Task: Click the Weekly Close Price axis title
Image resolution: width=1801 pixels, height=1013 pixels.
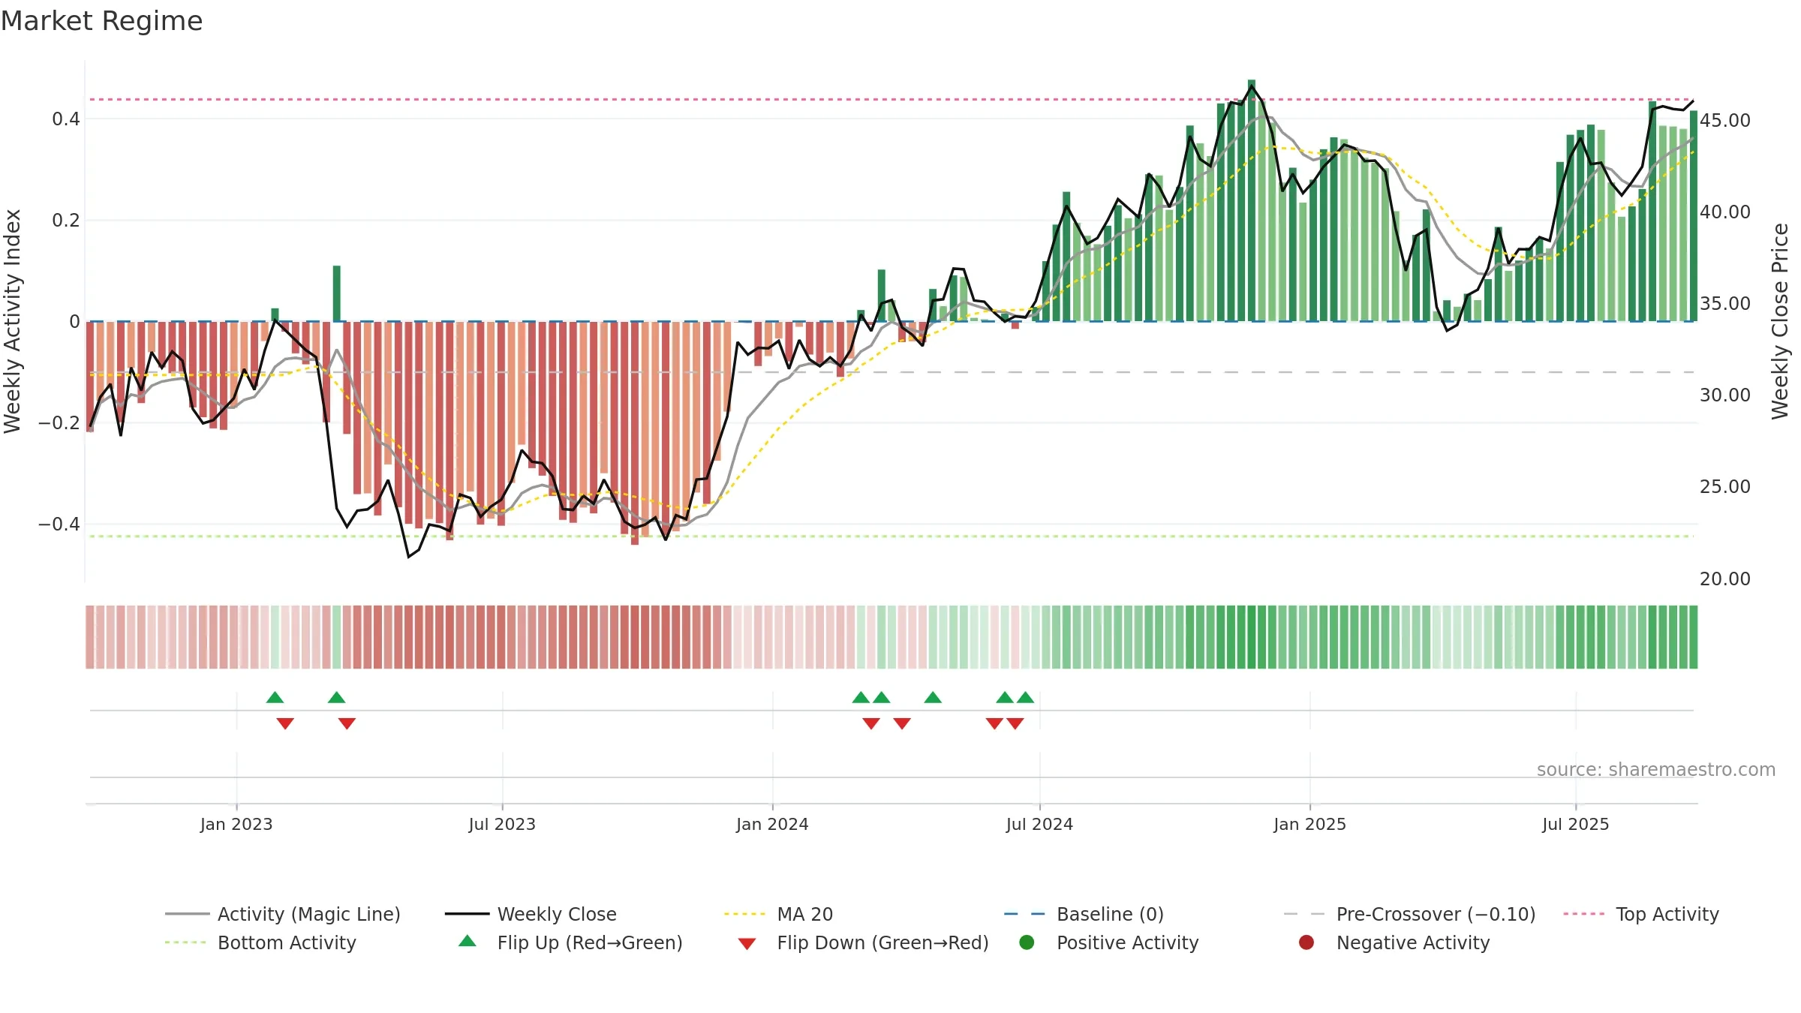Action: point(1780,321)
